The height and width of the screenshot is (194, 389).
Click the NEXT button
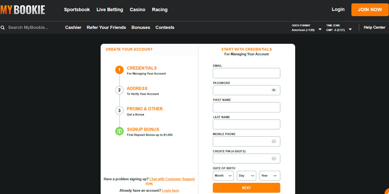pyautogui.click(x=246, y=188)
